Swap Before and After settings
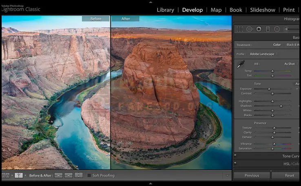The height and width of the screenshot is (186, 301). 79,175
